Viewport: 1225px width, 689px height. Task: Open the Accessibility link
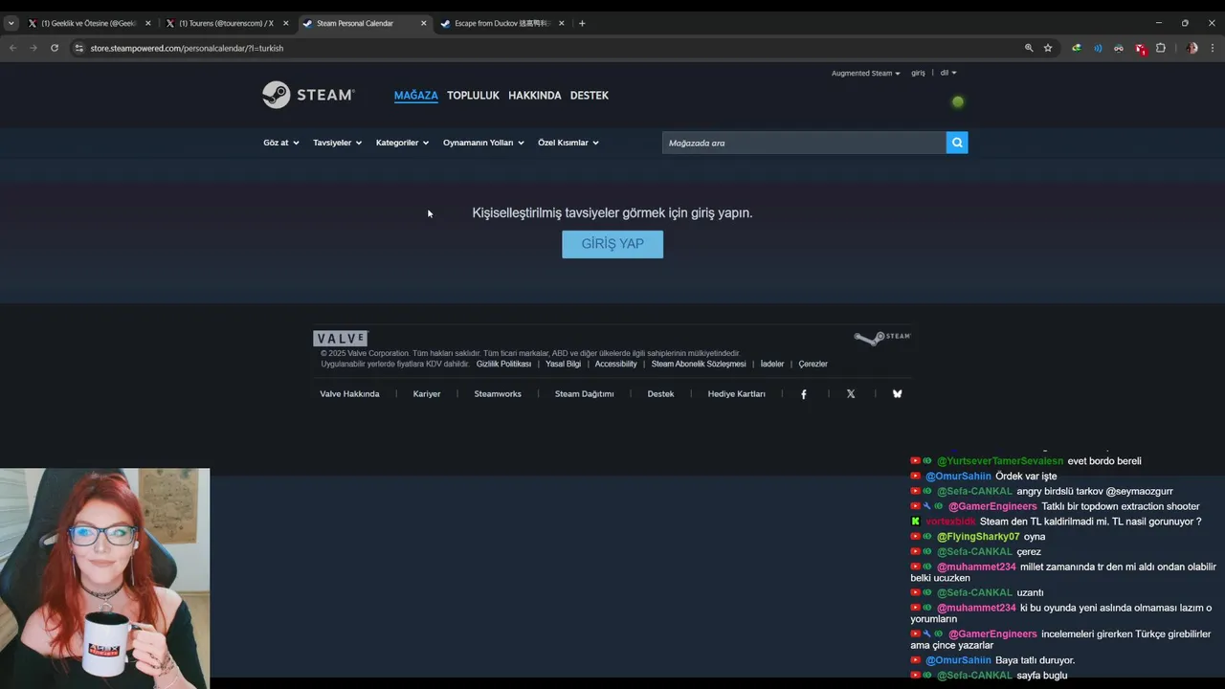[x=615, y=364]
